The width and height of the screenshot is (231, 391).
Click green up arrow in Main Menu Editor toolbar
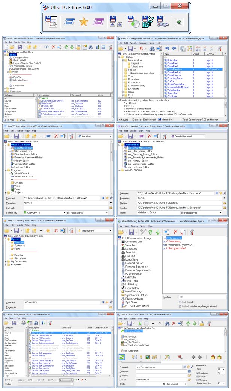(66, 47)
